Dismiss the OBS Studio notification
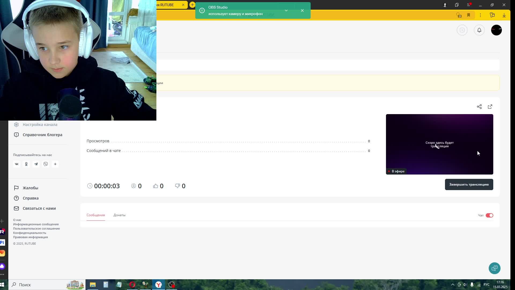This screenshot has width=515, height=290. (x=302, y=10)
